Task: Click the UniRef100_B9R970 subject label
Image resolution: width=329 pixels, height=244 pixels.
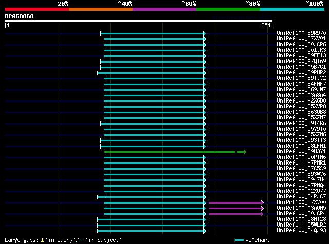Action: [301, 33]
